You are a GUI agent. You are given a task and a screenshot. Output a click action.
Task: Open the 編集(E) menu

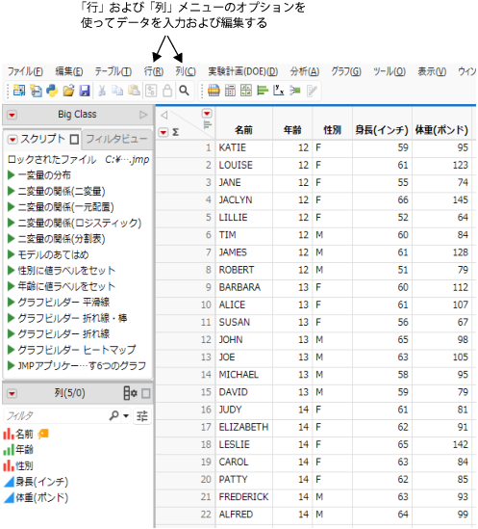(69, 71)
